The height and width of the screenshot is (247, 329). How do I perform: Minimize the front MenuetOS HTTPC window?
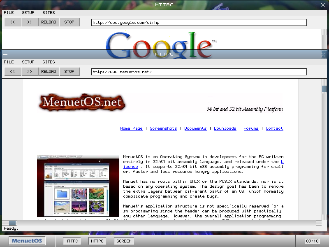5,54
